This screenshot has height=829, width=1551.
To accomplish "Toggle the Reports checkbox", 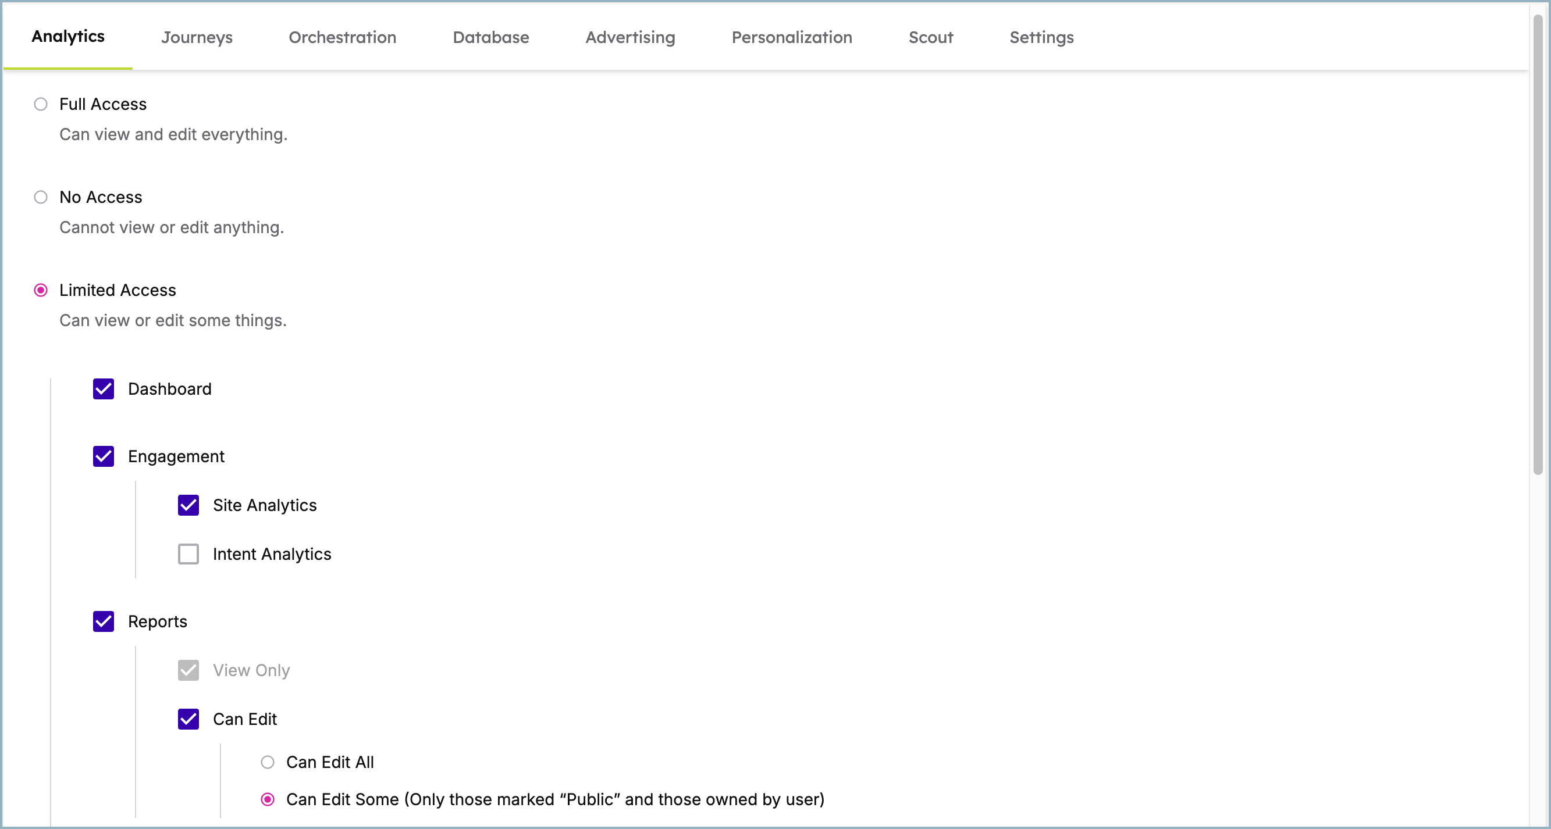I will click(104, 621).
